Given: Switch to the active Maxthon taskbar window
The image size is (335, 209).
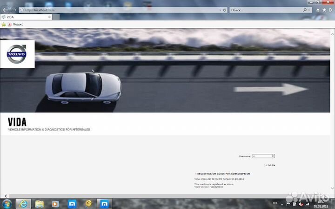Looking at the screenshot, I should click(x=104, y=204).
